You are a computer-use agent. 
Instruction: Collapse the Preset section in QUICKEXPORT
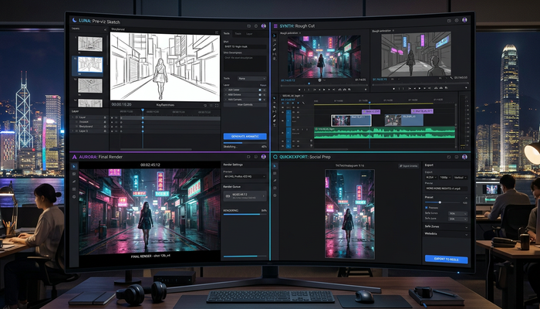(x=466, y=198)
